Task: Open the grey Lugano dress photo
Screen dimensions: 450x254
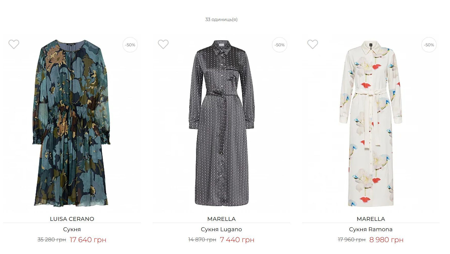Action: pyautogui.click(x=221, y=124)
